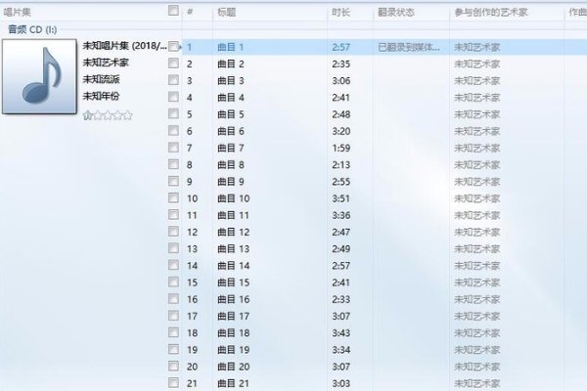Image resolution: width=587 pixels, height=391 pixels.
Task: Select track title 曲目 10
Action: pyautogui.click(x=234, y=198)
